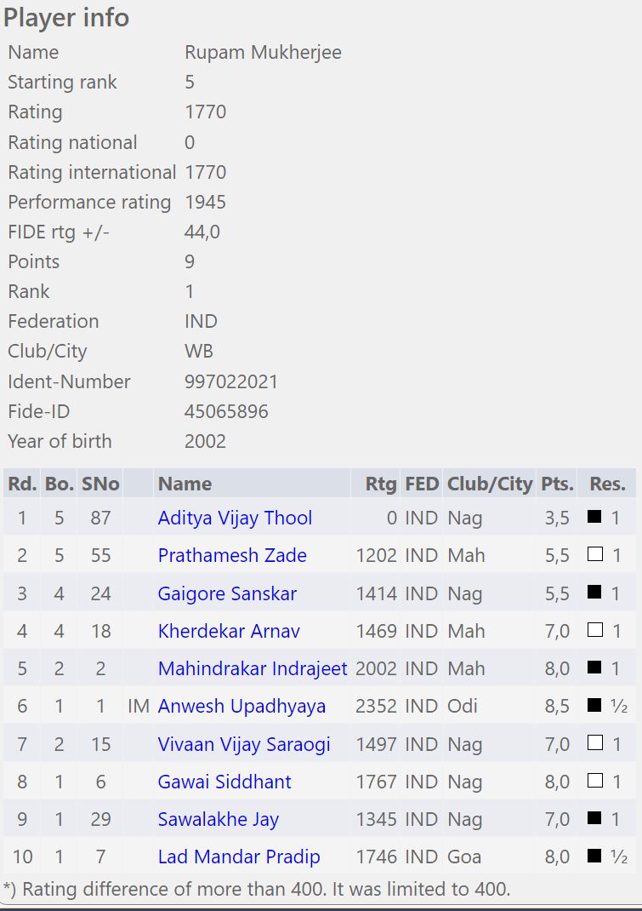Click black piece icon in round 10
The width and height of the screenshot is (642, 911).
594,855
